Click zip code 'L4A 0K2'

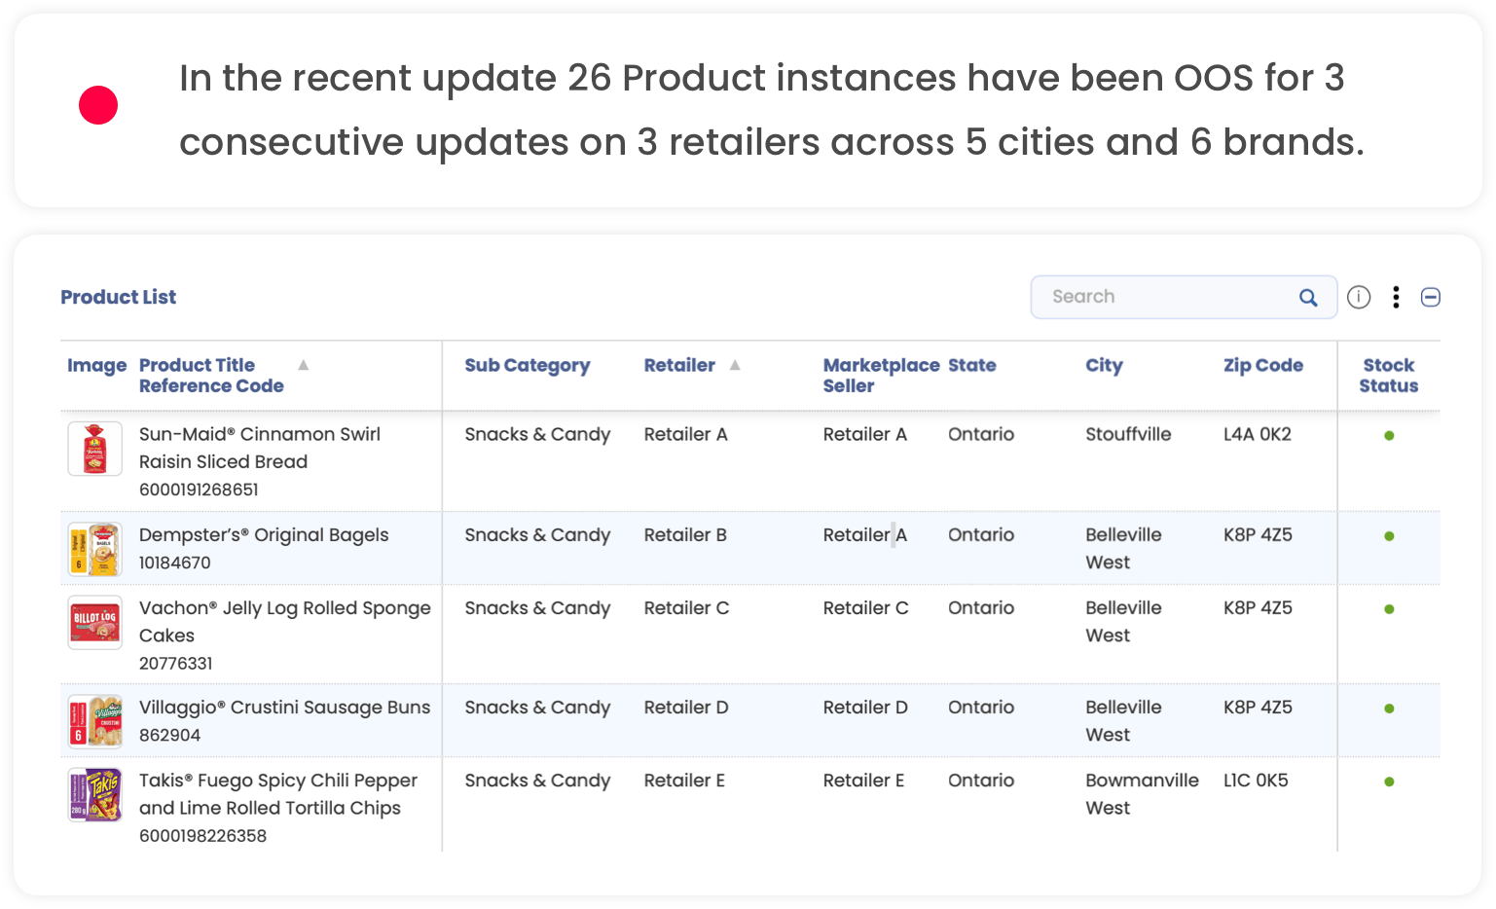click(1258, 434)
